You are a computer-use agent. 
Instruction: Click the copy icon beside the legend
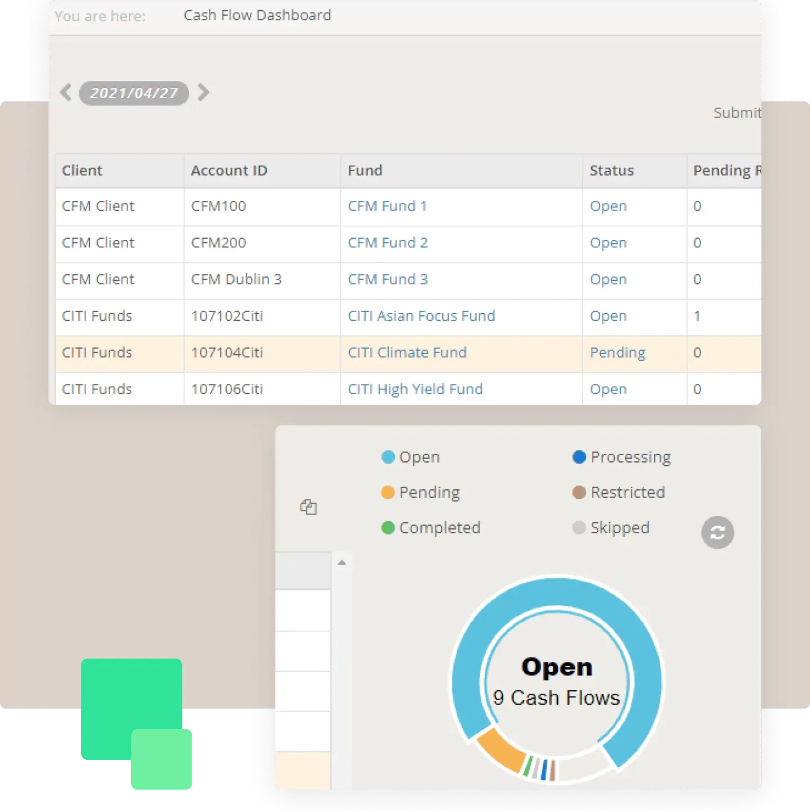pos(308,507)
